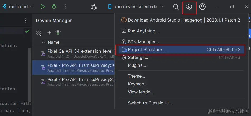Image resolution: width=251 pixels, height=116 pixels.
Task: Toggle the device grouping view icon
Action: click(x=39, y=33)
